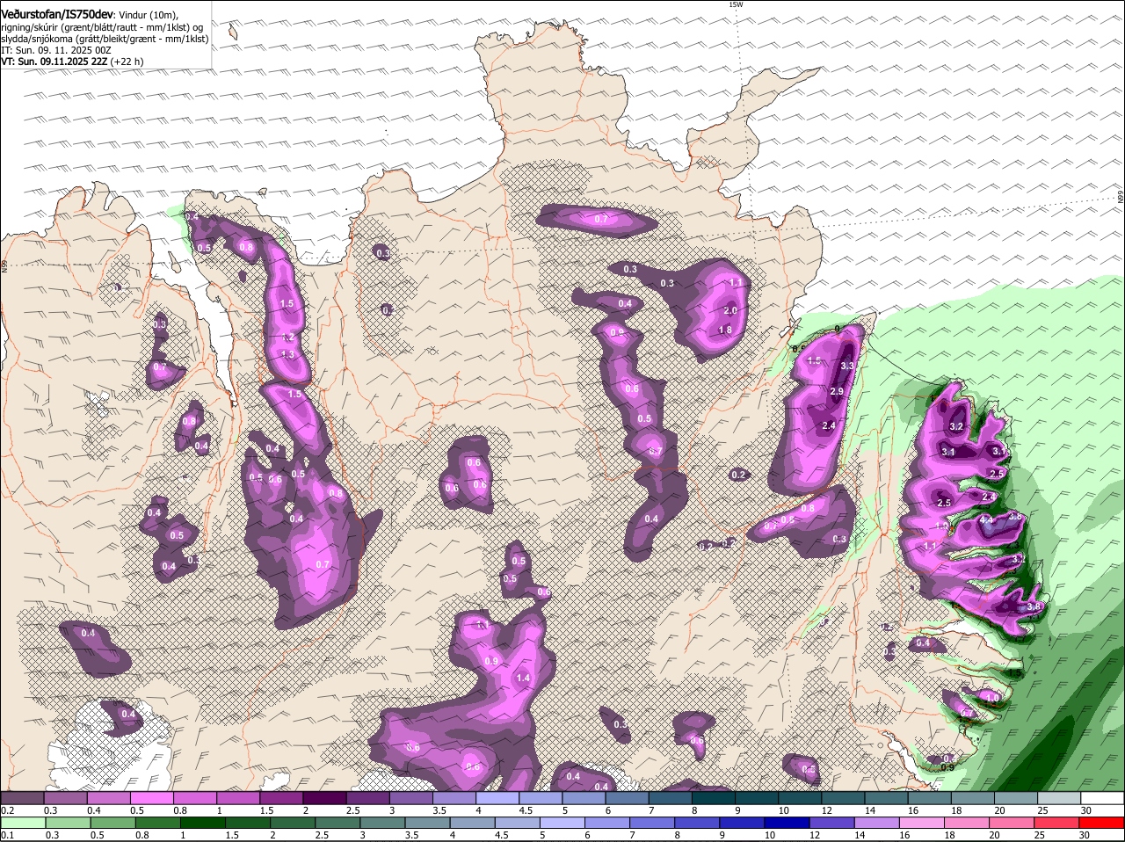Click the 25 label in the top legend row

pos(1043,810)
